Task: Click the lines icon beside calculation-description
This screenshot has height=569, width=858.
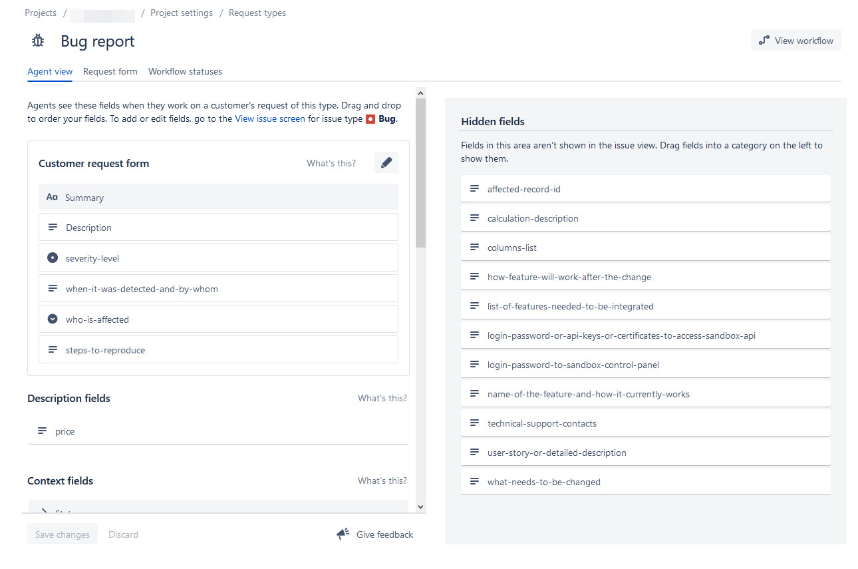Action: [x=475, y=218]
